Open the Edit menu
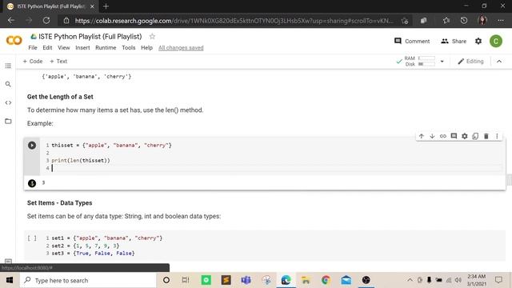This screenshot has width=512, height=288. 47,48
